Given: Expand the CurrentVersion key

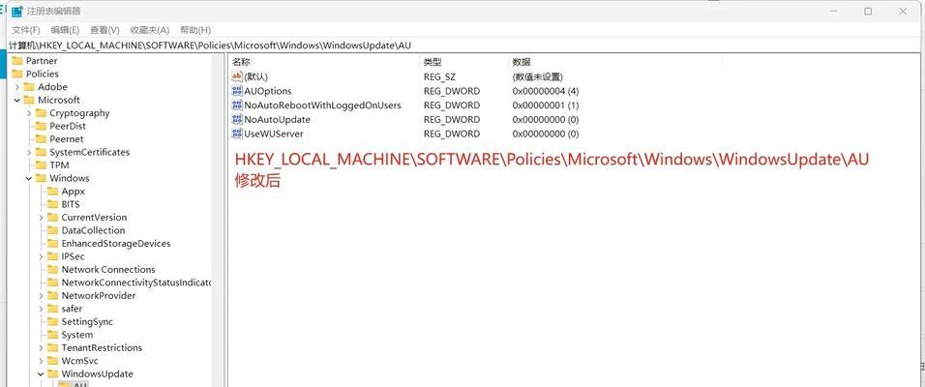Looking at the screenshot, I should [41, 217].
